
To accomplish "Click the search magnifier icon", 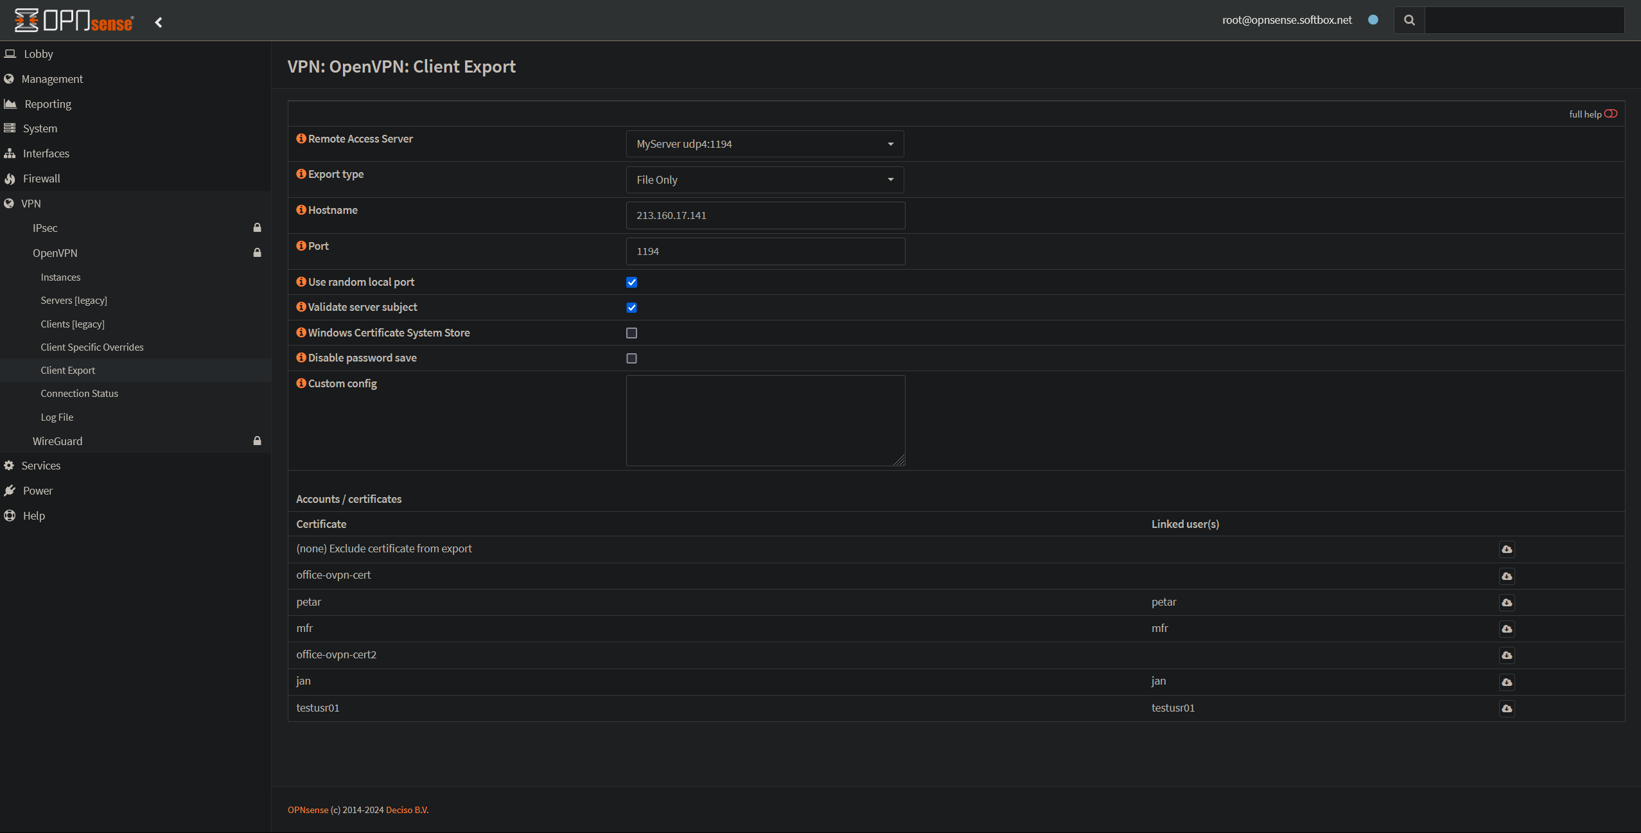I will 1409,20.
